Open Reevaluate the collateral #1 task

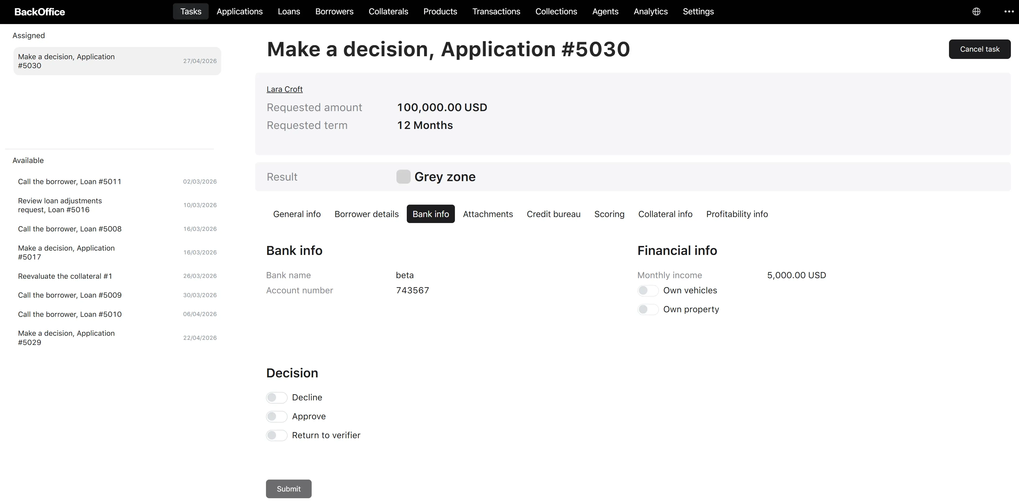(x=117, y=276)
